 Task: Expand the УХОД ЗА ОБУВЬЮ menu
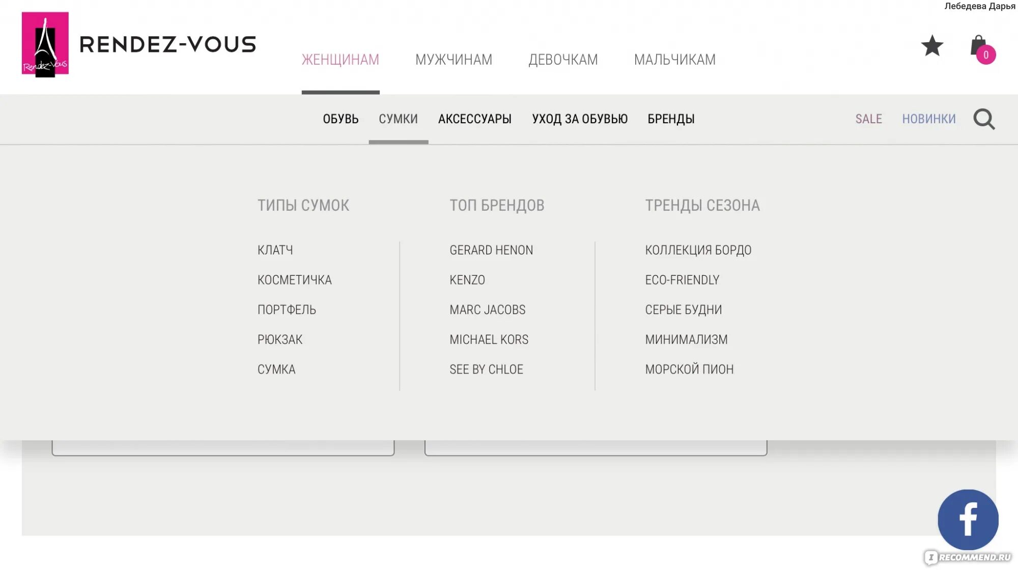[579, 119]
